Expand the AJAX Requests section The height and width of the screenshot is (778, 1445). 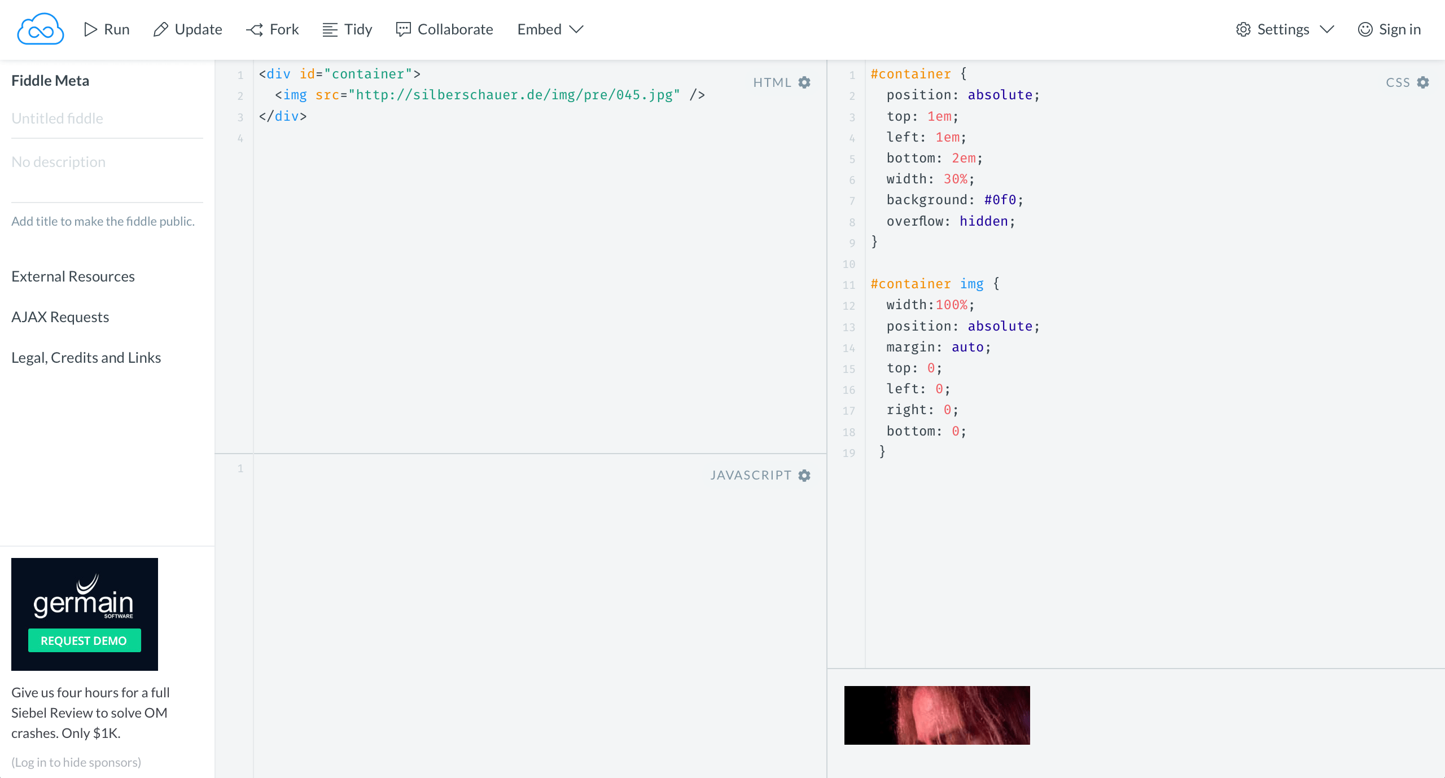coord(60,317)
